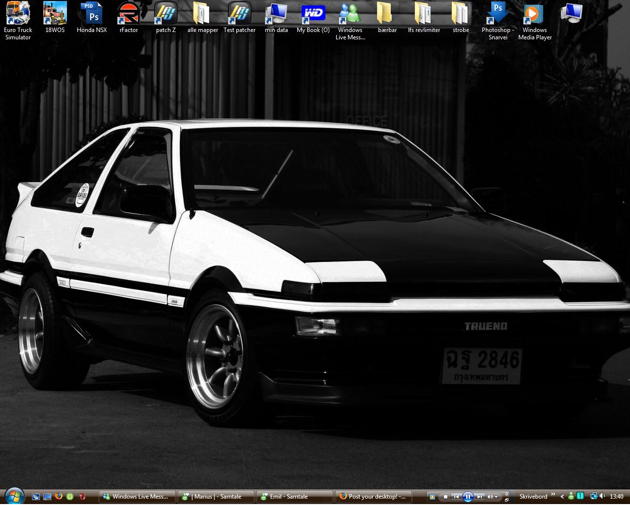Launch the patch Z shortcut
Screen dimensions: 630x505
(166, 14)
